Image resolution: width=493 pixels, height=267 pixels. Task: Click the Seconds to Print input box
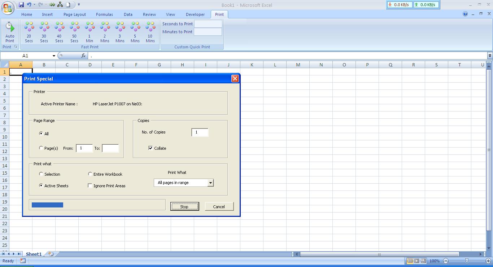[x=208, y=24]
